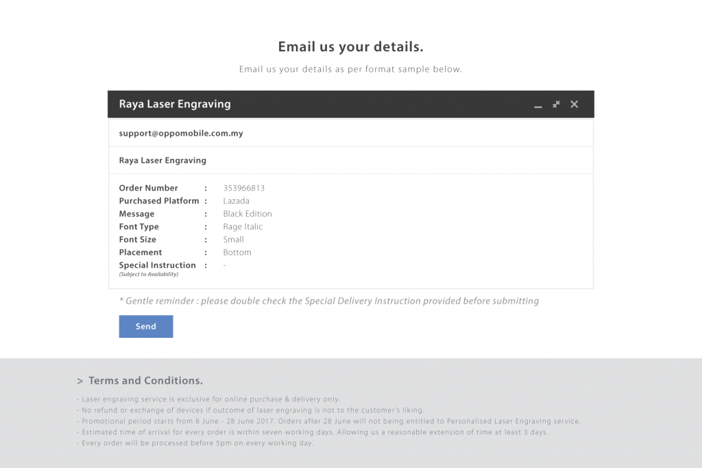Select the Raya Laser Engraving subject line
This screenshot has height=468, width=702.
tap(350, 160)
